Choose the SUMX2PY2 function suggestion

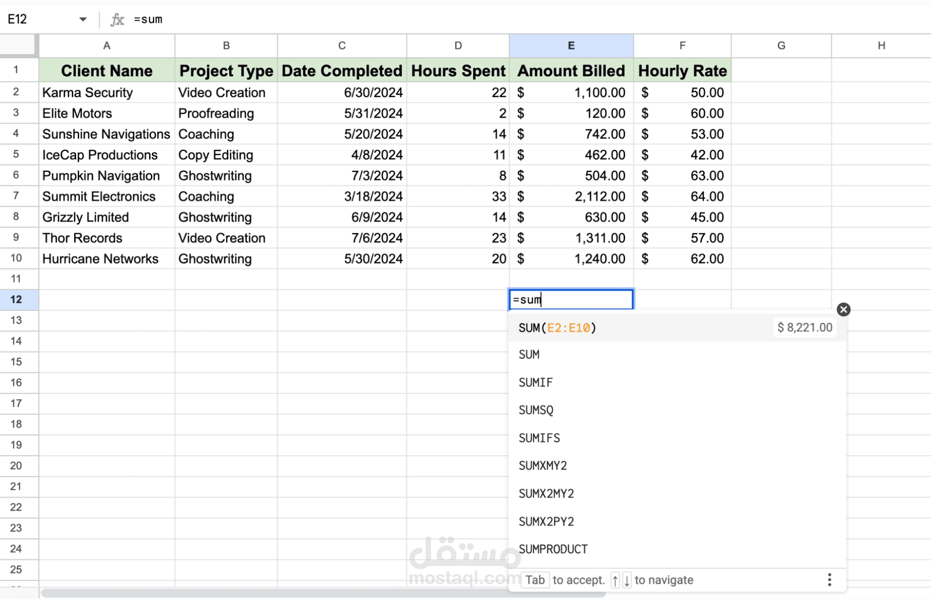677,521
